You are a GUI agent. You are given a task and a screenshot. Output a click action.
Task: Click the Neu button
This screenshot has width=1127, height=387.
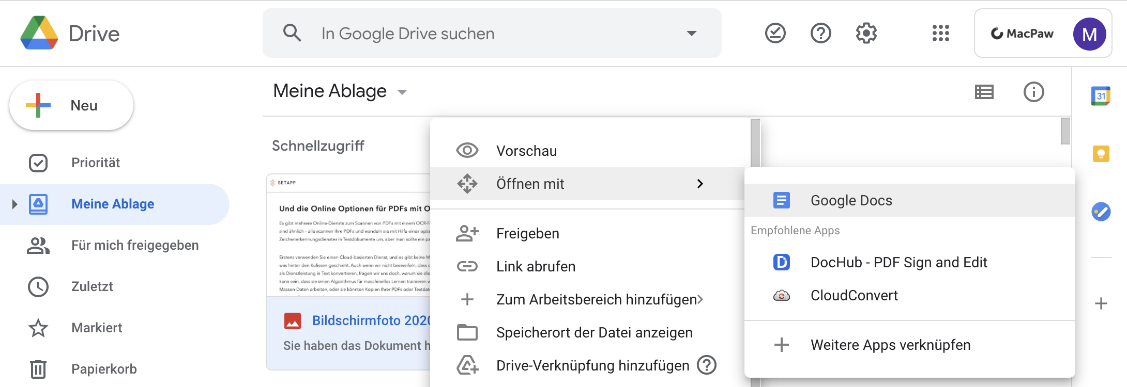pyautogui.click(x=71, y=105)
